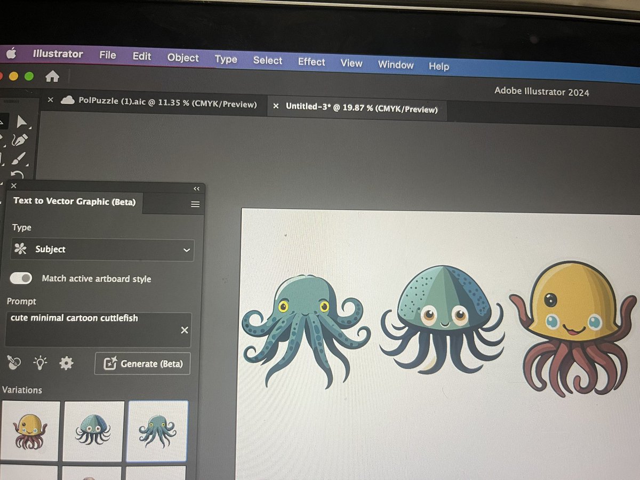The width and height of the screenshot is (640, 480).
Task: Open the Apple menu
Action: coord(11,53)
